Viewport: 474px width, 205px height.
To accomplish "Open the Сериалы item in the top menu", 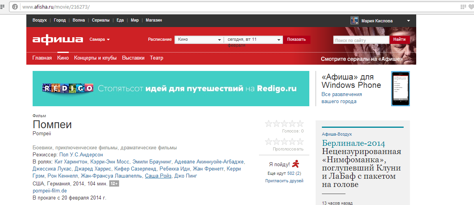I will click(101, 20).
